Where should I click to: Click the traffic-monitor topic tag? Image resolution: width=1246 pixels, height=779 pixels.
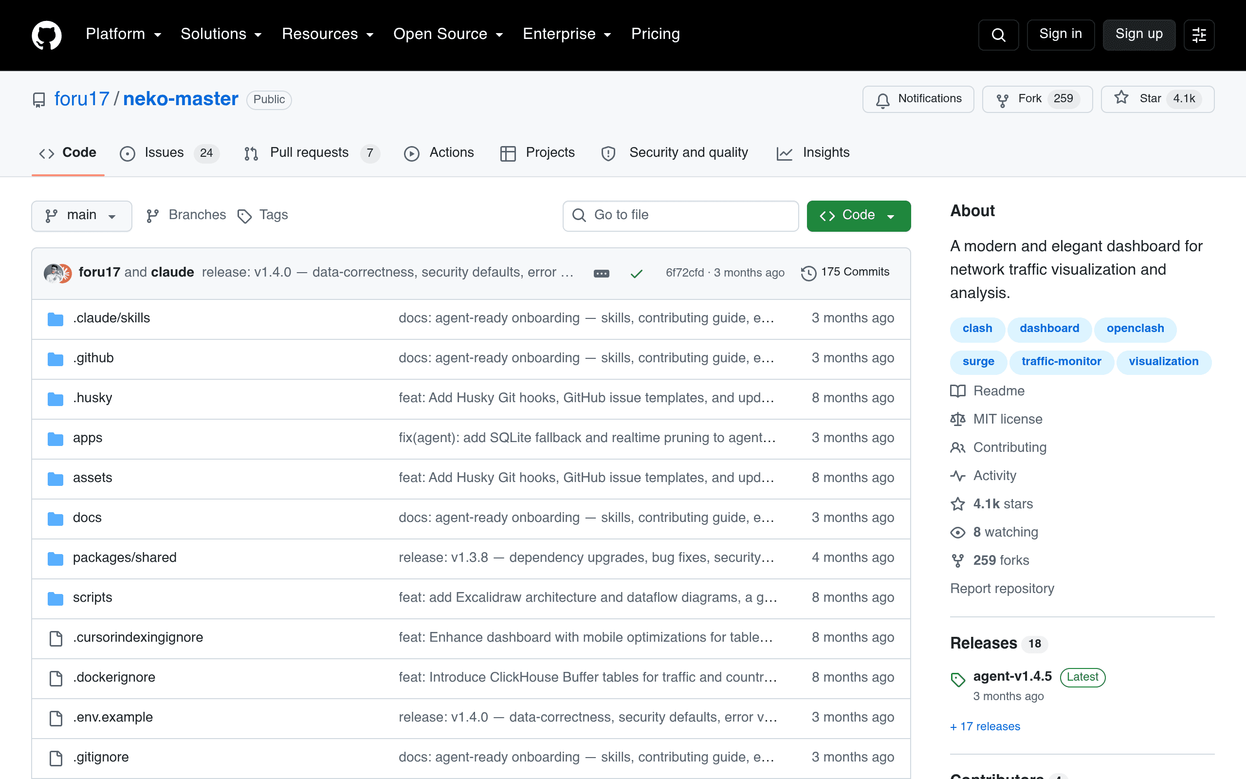coord(1061,362)
